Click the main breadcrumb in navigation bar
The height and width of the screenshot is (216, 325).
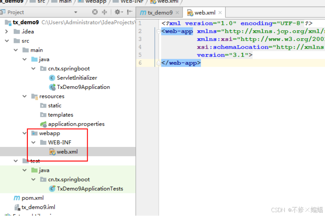(x=65, y=2)
